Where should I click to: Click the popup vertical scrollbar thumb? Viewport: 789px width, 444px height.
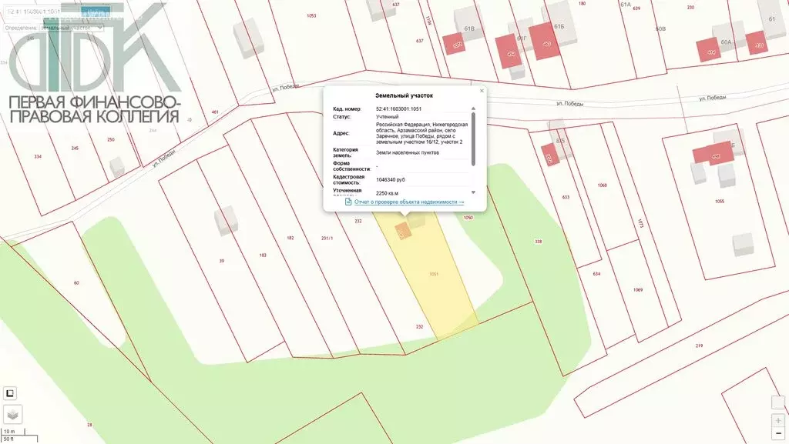473,139
